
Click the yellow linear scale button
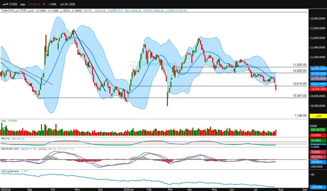tap(318, 116)
